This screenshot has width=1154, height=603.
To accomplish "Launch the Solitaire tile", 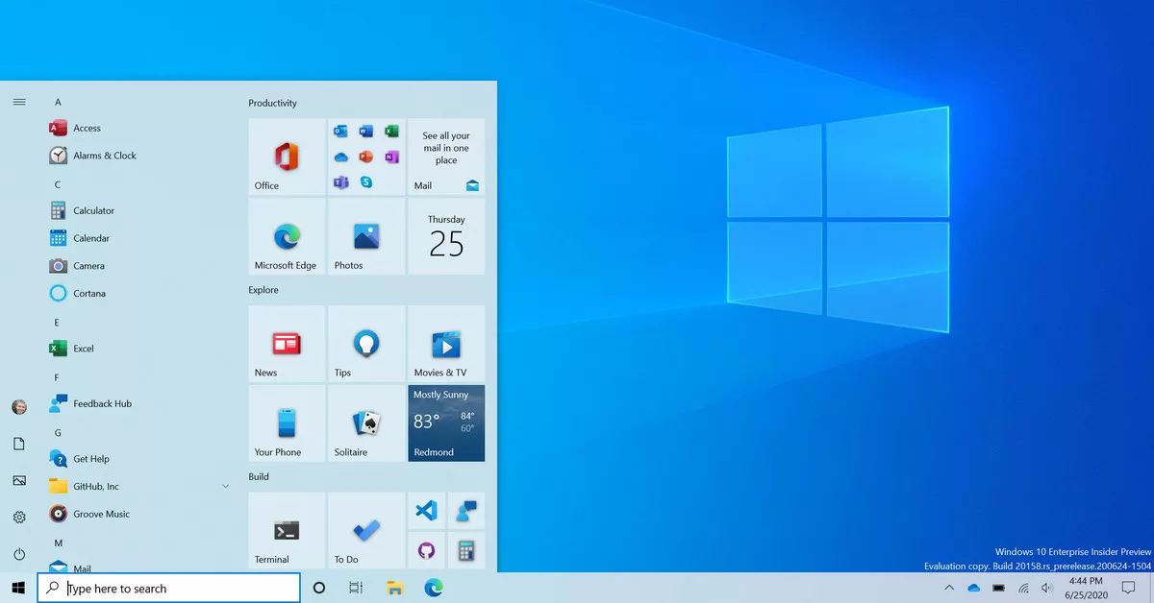I will [x=366, y=423].
